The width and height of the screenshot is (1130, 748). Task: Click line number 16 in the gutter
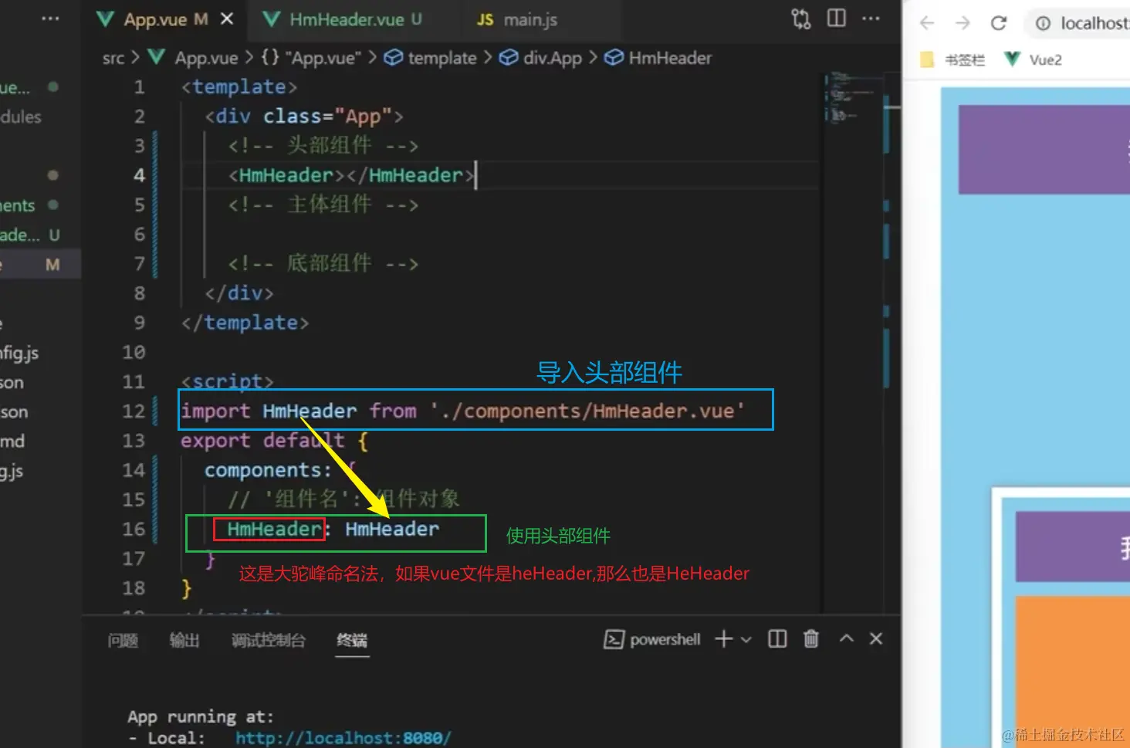tap(134, 530)
